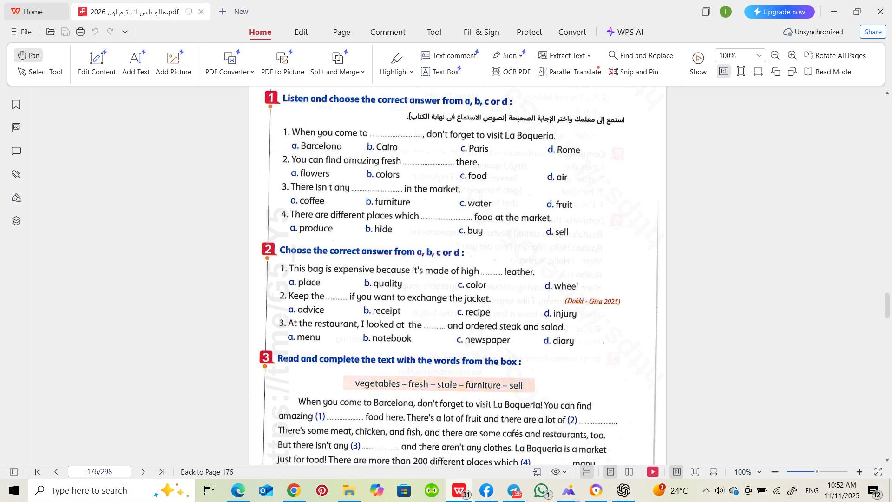Switch to the Comment tab

pyautogui.click(x=387, y=32)
